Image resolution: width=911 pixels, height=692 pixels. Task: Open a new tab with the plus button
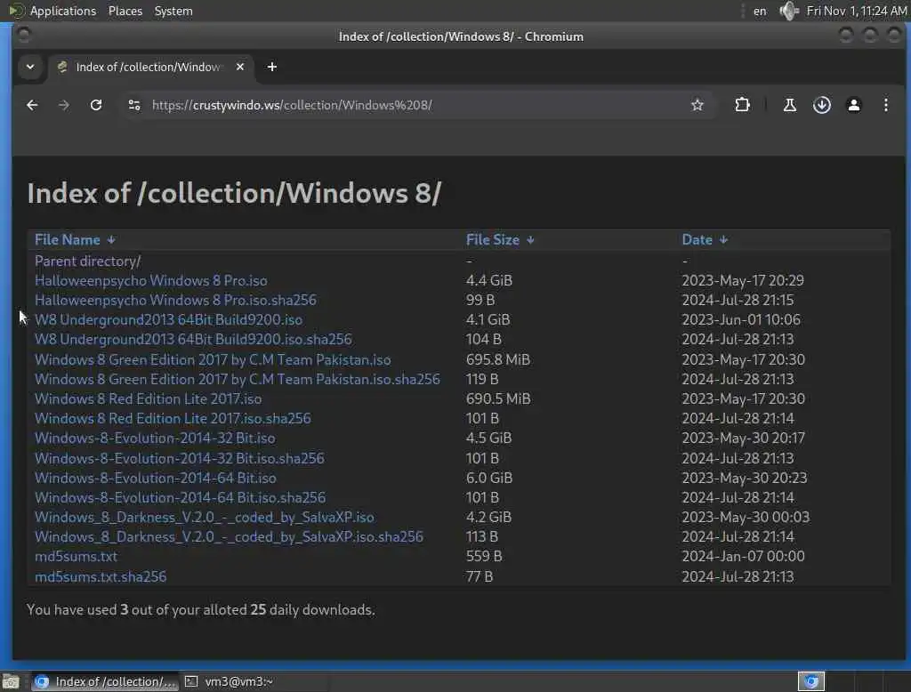[x=272, y=67]
